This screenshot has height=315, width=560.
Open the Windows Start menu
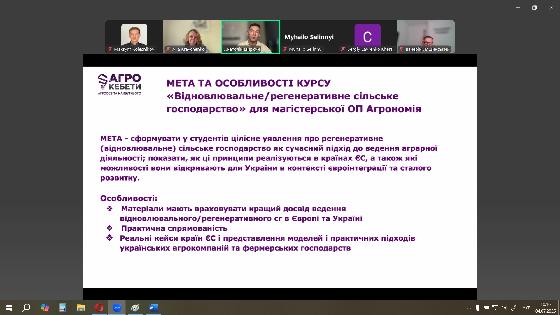[x=9, y=308]
